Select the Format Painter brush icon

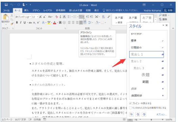pos(12,24)
